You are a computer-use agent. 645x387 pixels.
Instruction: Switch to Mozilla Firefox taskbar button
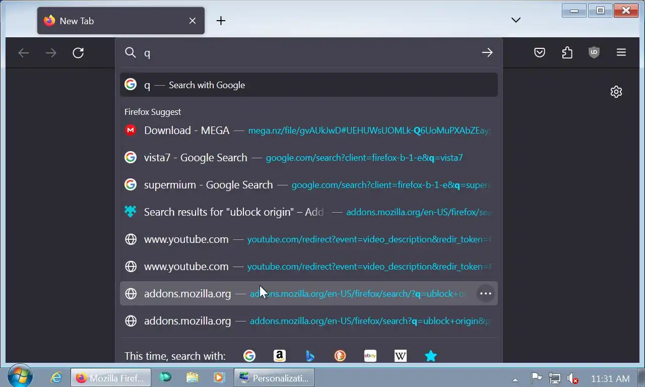click(x=110, y=377)
